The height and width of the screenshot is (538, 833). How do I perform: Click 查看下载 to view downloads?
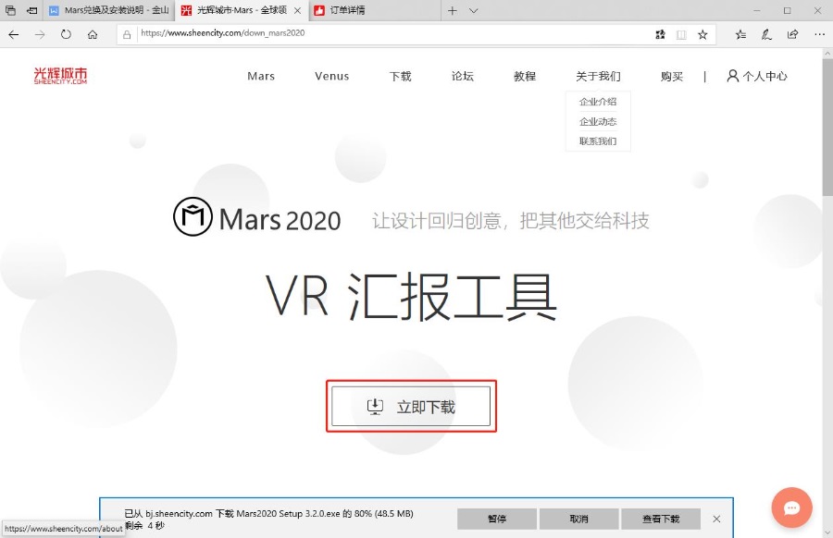coord(660,519)
